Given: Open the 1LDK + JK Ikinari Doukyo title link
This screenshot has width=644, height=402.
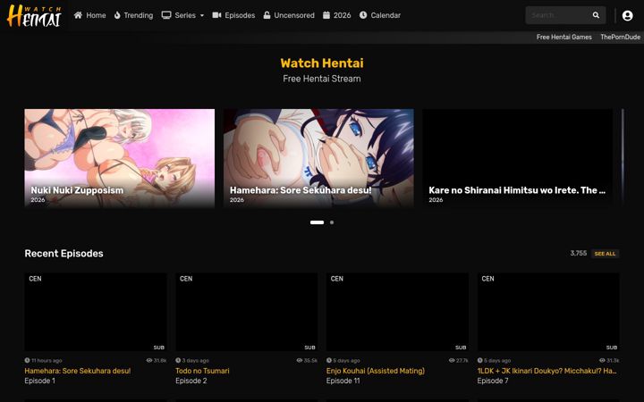Looking at the screenshot, I should point(547,371).
